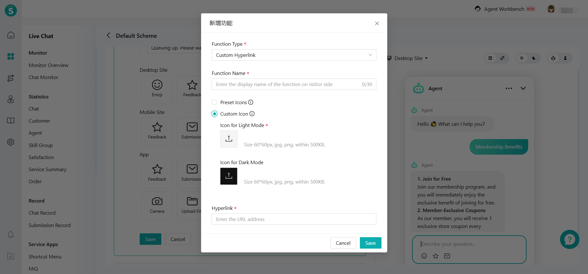Open the three-dot menu in Agent header
The width and height of the screenshot is (588, 274).
(x=509, y=89)
